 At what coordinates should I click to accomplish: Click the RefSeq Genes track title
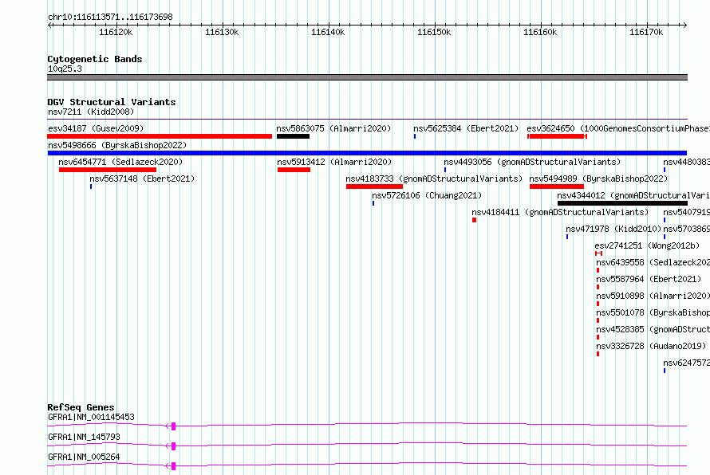[x=81, y=407]
